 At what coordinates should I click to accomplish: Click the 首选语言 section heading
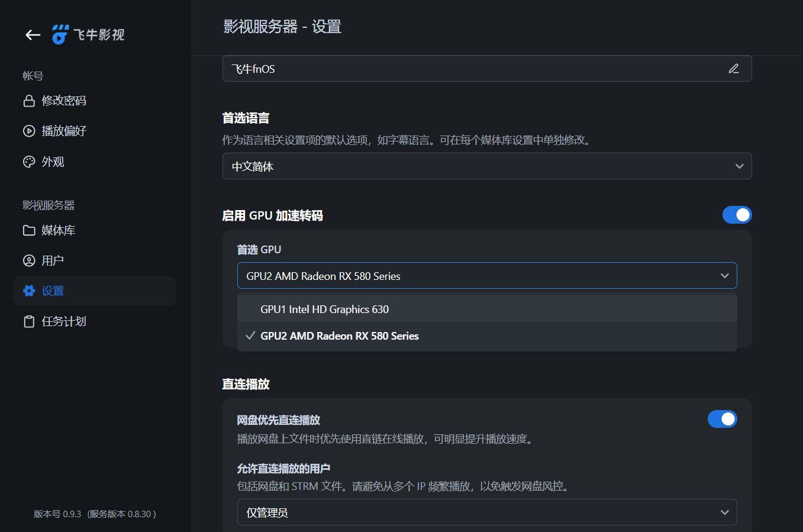(246, 118)
